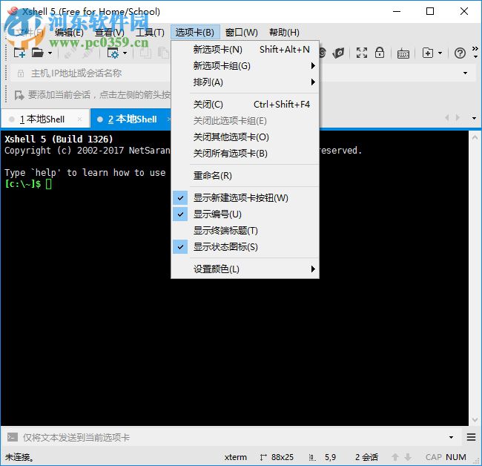Click the compose bar text input field
The height and width of the screenshot is (466, 482).
pyautogui.click(x=234, y=437)
